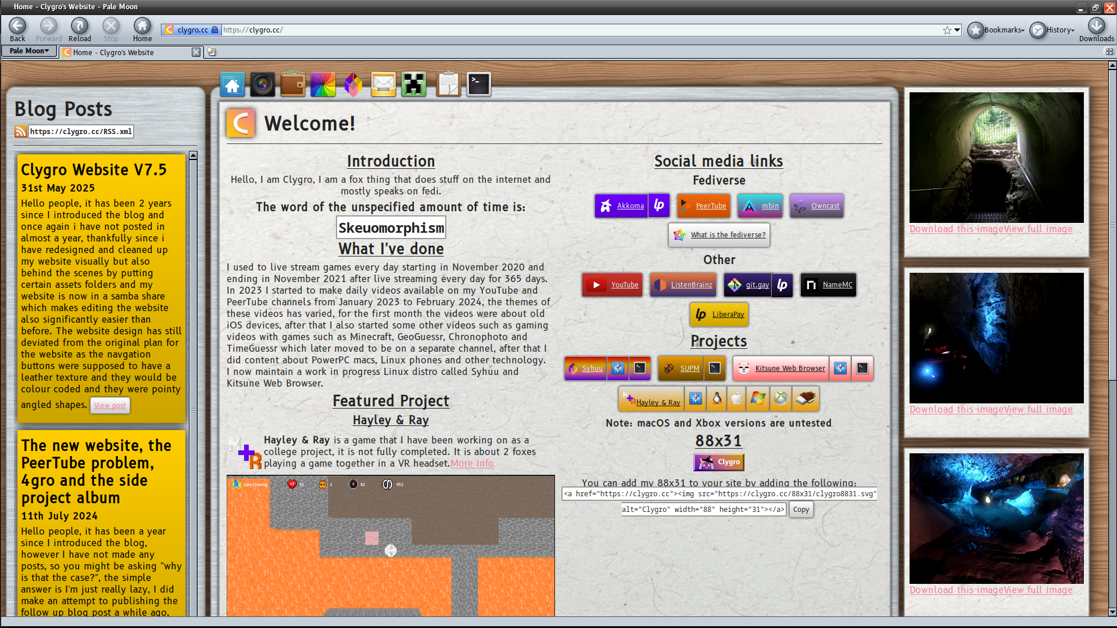Open the History dropdown menu
Screen dimensions: 1117x628
pos(1052,30)
